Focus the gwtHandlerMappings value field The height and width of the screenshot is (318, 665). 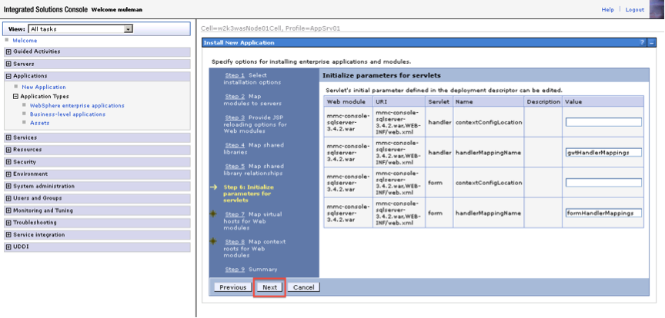coord(603,152)
